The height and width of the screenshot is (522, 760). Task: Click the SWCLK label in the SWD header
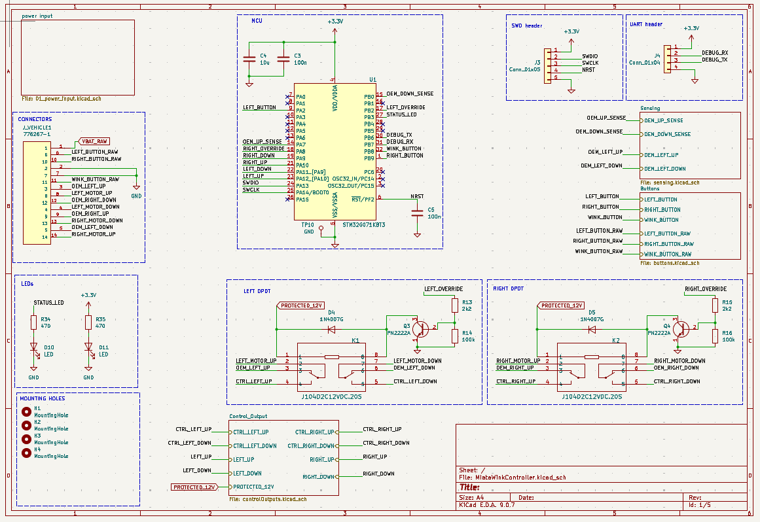click(590, 63)
